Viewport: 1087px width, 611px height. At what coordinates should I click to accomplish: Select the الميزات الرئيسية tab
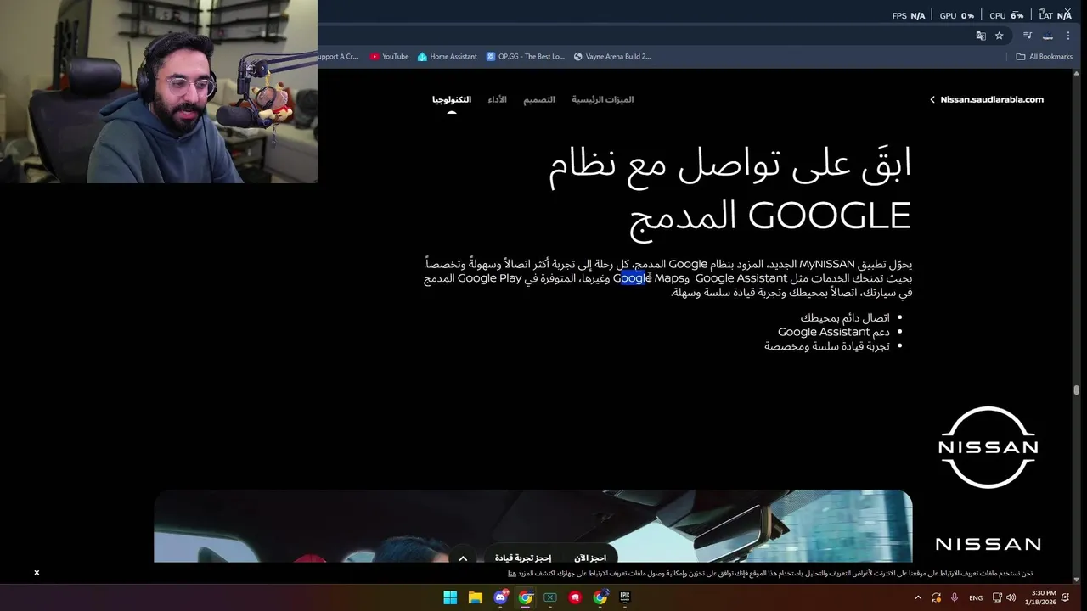(x=602, y=99)
